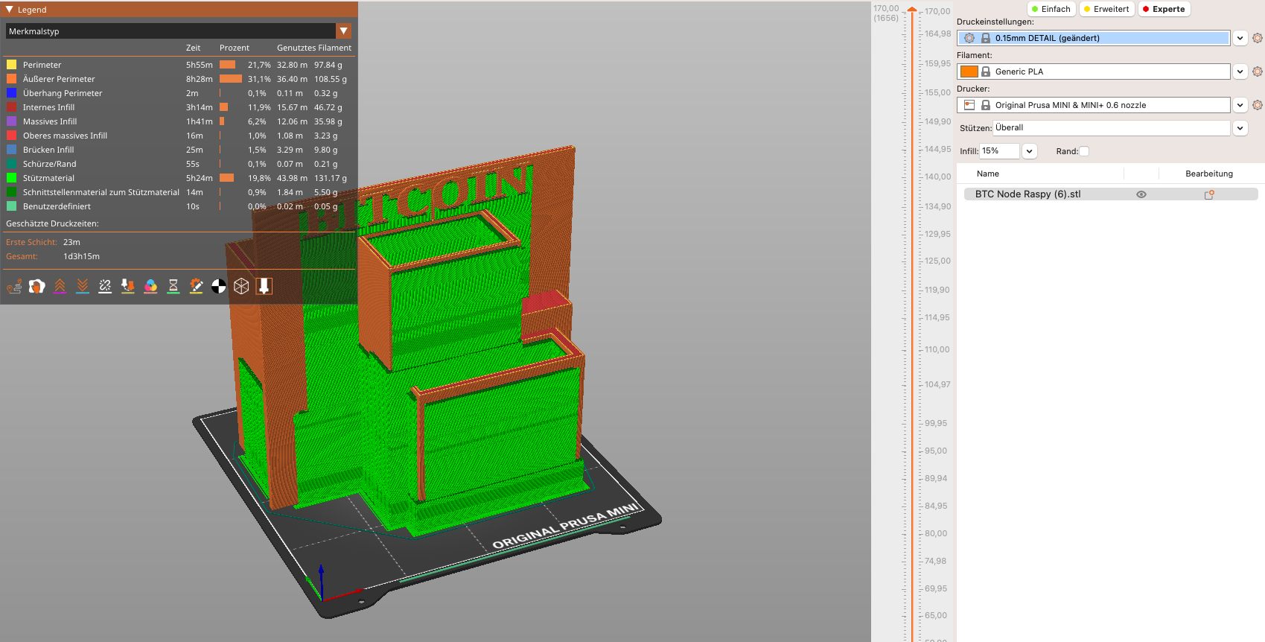Open the Infill percentage dropdown arrow

[x=1029, y=151]
